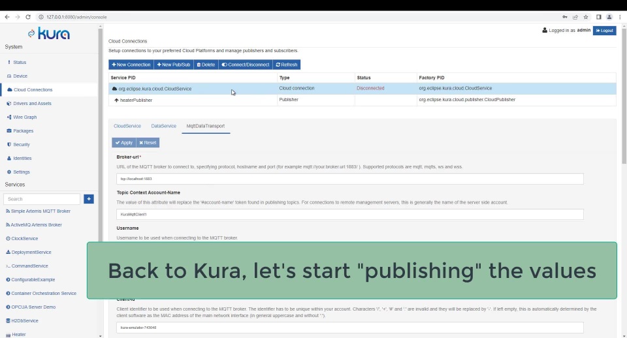Click the Status column header
Screen dimensions: 627x338
coord(364,78)
